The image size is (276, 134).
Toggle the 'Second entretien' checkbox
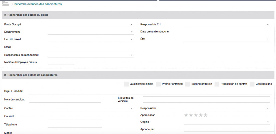click(188, 84)
